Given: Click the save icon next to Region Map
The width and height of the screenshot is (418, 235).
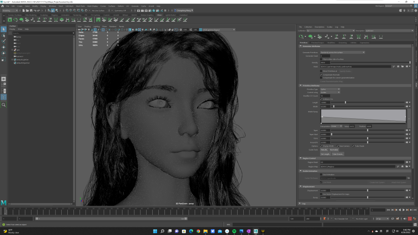Looking at the screenshot, I should coord(403,166).
